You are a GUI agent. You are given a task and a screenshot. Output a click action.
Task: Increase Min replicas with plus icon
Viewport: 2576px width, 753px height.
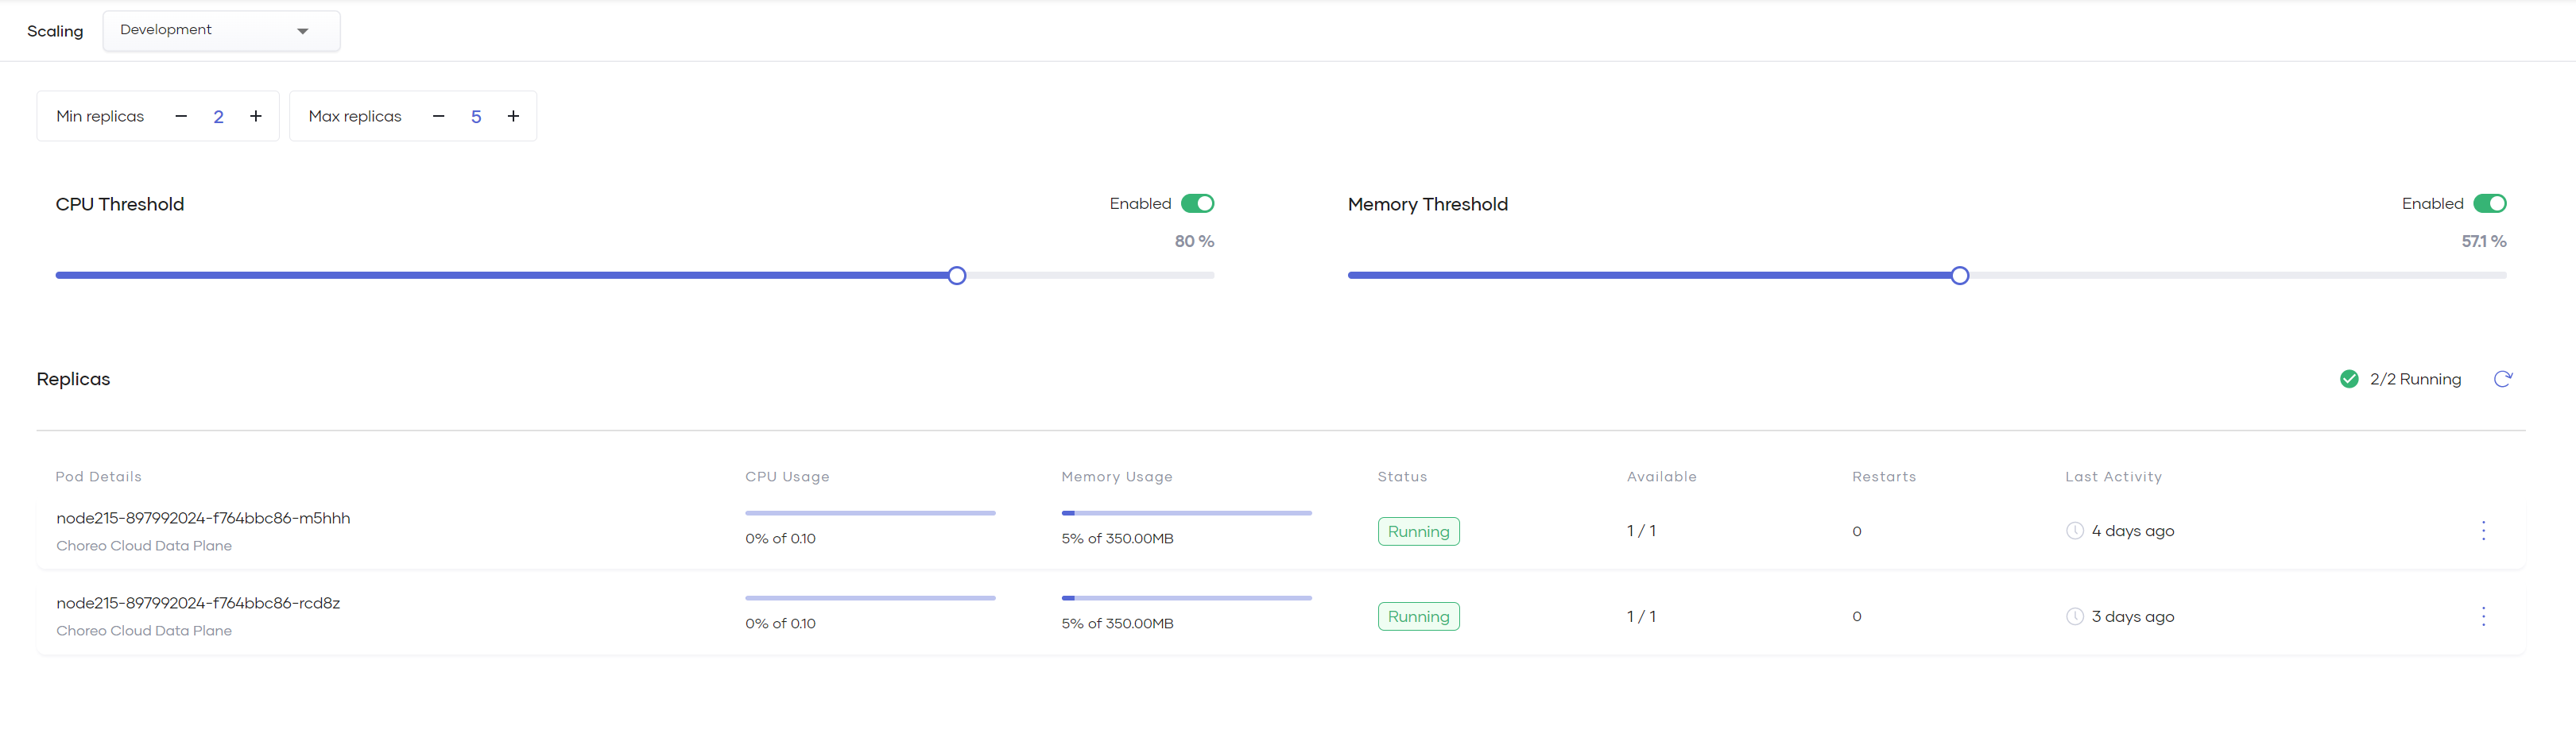coord(256,116)
